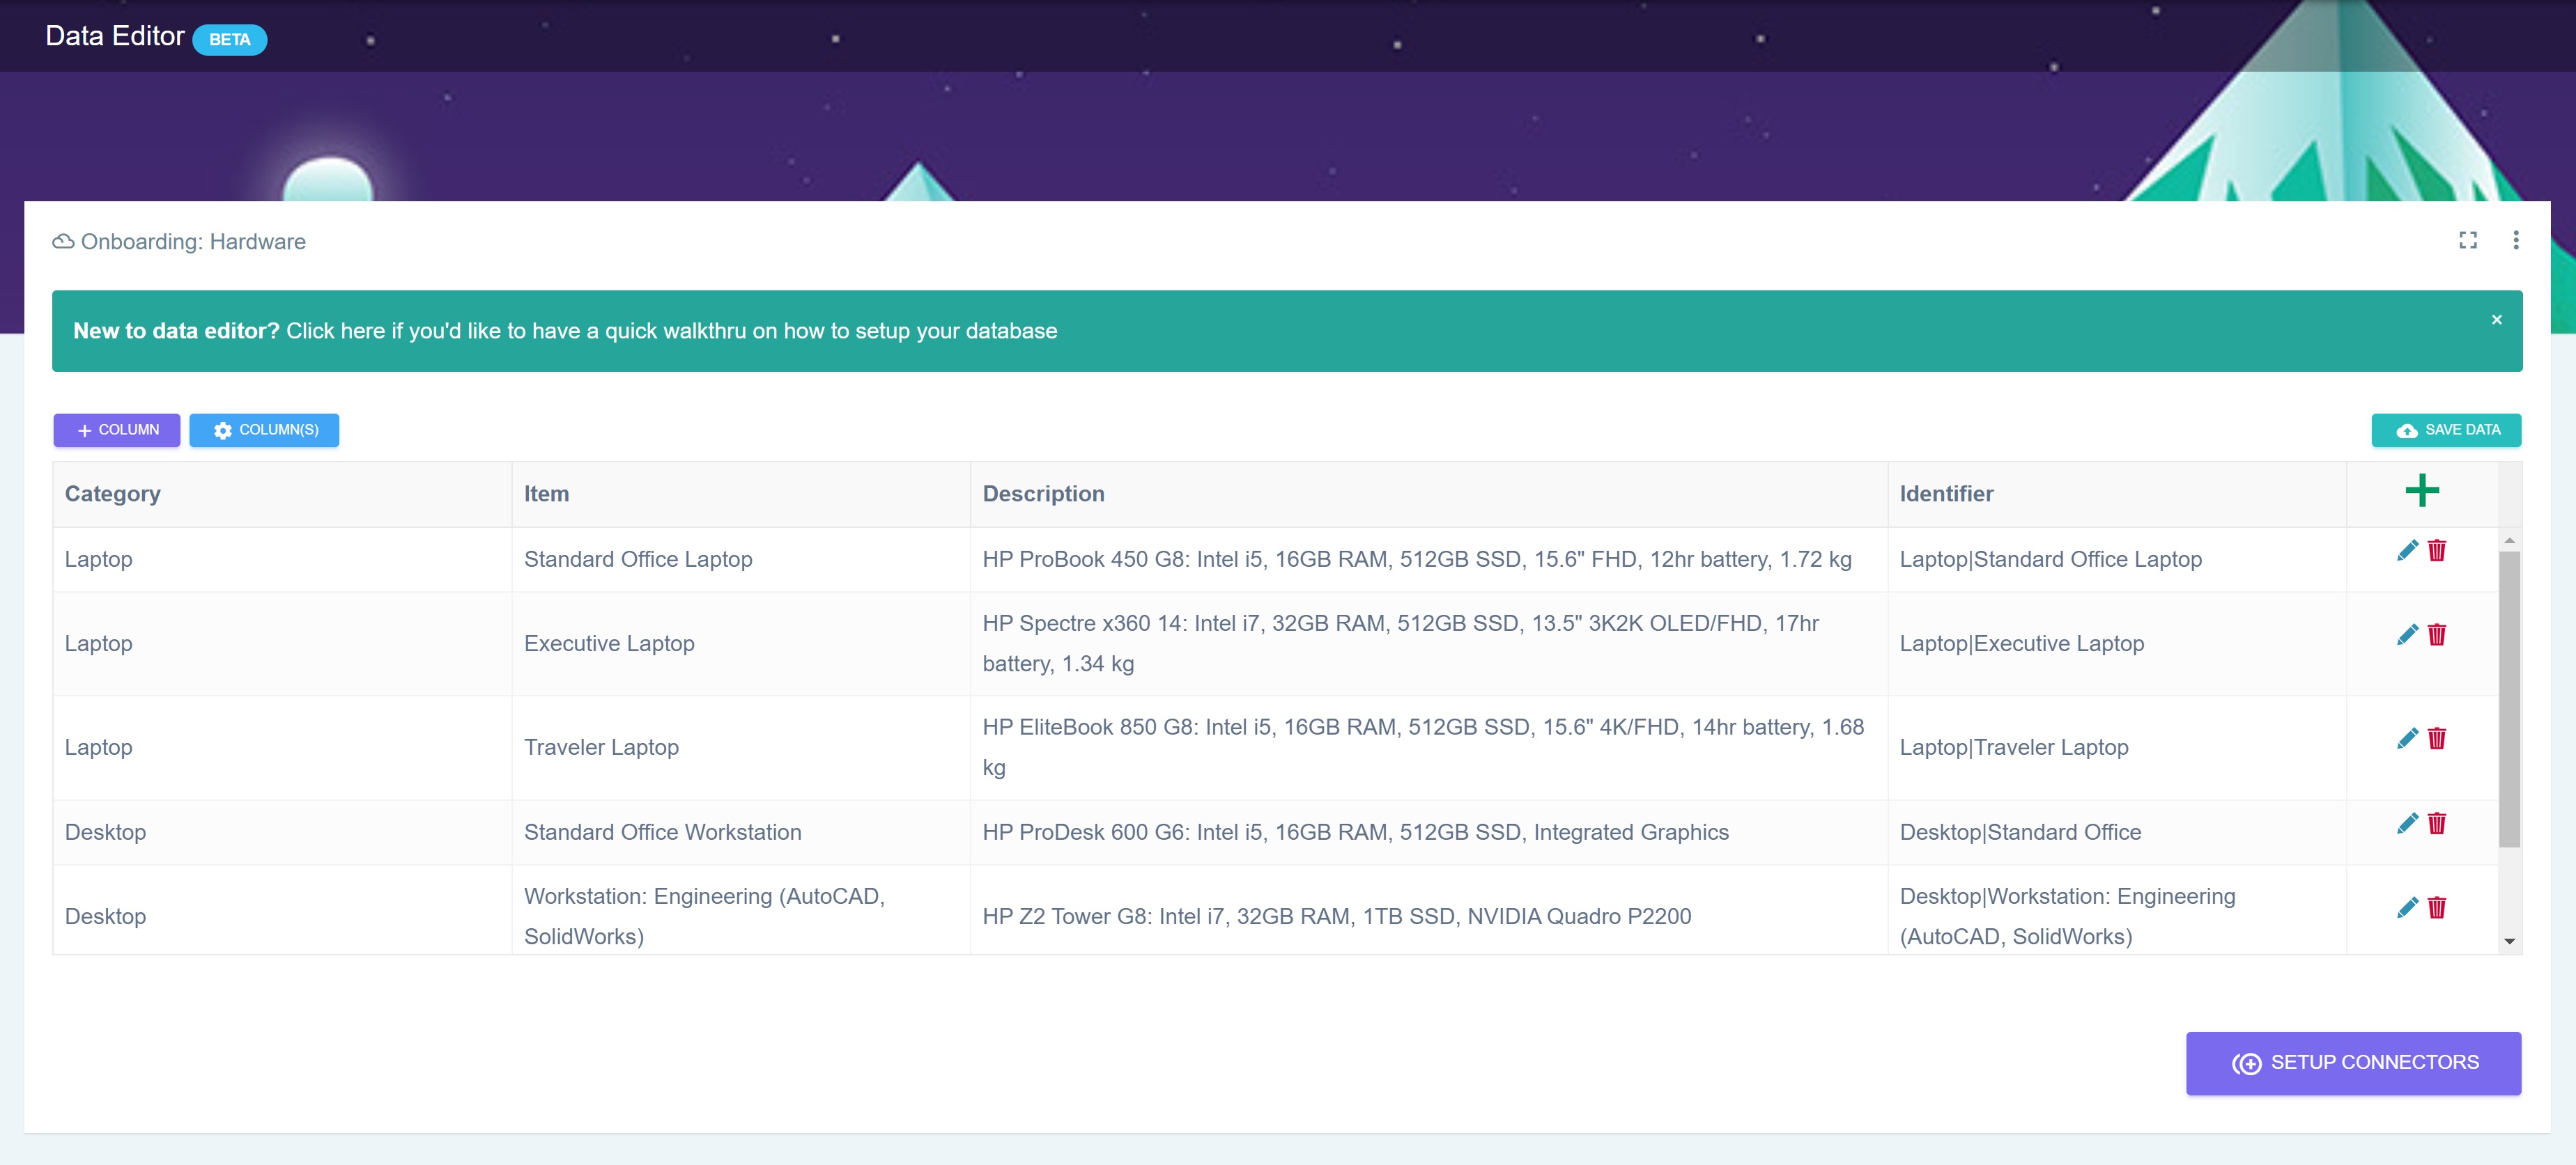Edit the Standard Office Workstation row
This screenshot has height=1165, width=2576.
(2406, 823)
